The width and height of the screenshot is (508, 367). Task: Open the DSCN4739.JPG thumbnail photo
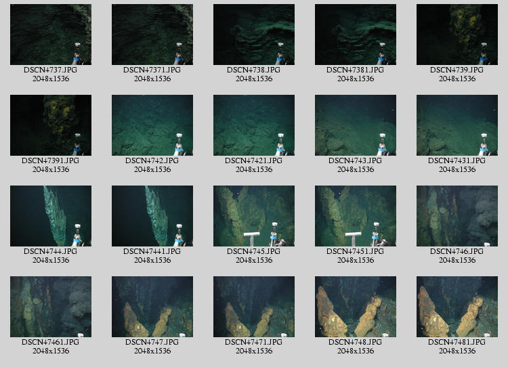coord(457,35)
